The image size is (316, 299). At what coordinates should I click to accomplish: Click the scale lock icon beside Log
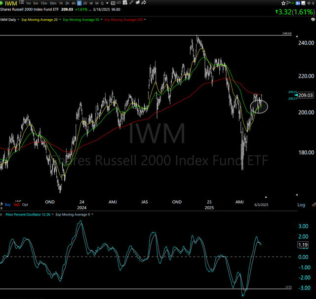314,205
